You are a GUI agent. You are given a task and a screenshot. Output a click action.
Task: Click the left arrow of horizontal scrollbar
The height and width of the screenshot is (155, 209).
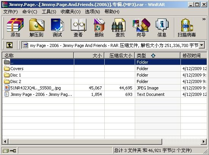click(5, 142)
